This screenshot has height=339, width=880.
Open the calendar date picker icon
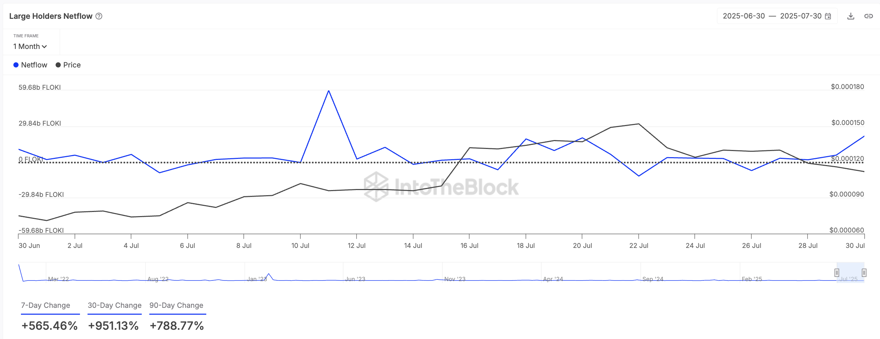click(x=828, y=16)
